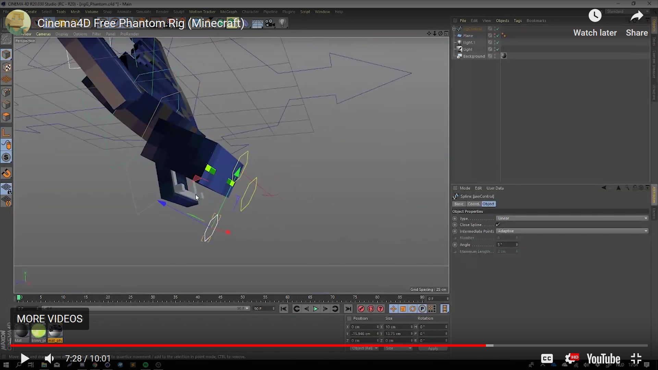Switch to Basic tab in attributes
Image resolution: width=658 pixels, height=370 pixels.
click(x=459, y=204)
